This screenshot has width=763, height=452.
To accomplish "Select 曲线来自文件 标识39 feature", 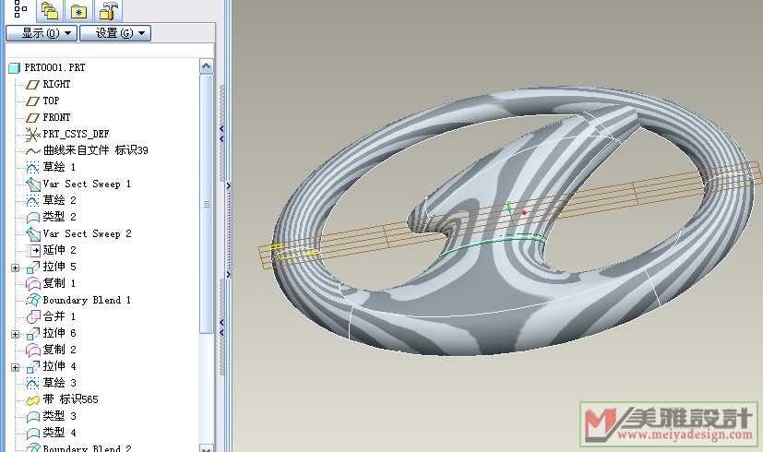I will 95,150.
